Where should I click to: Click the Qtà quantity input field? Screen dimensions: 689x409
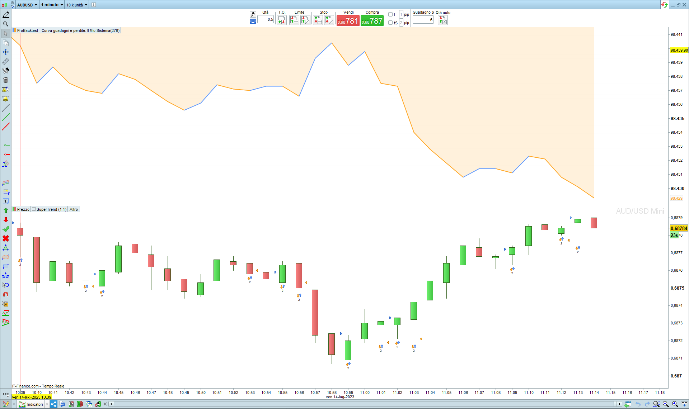(x=266, y=19)
